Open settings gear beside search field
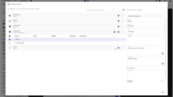The image size is (173, 97). pyautogui.click(x=124, y=10)
